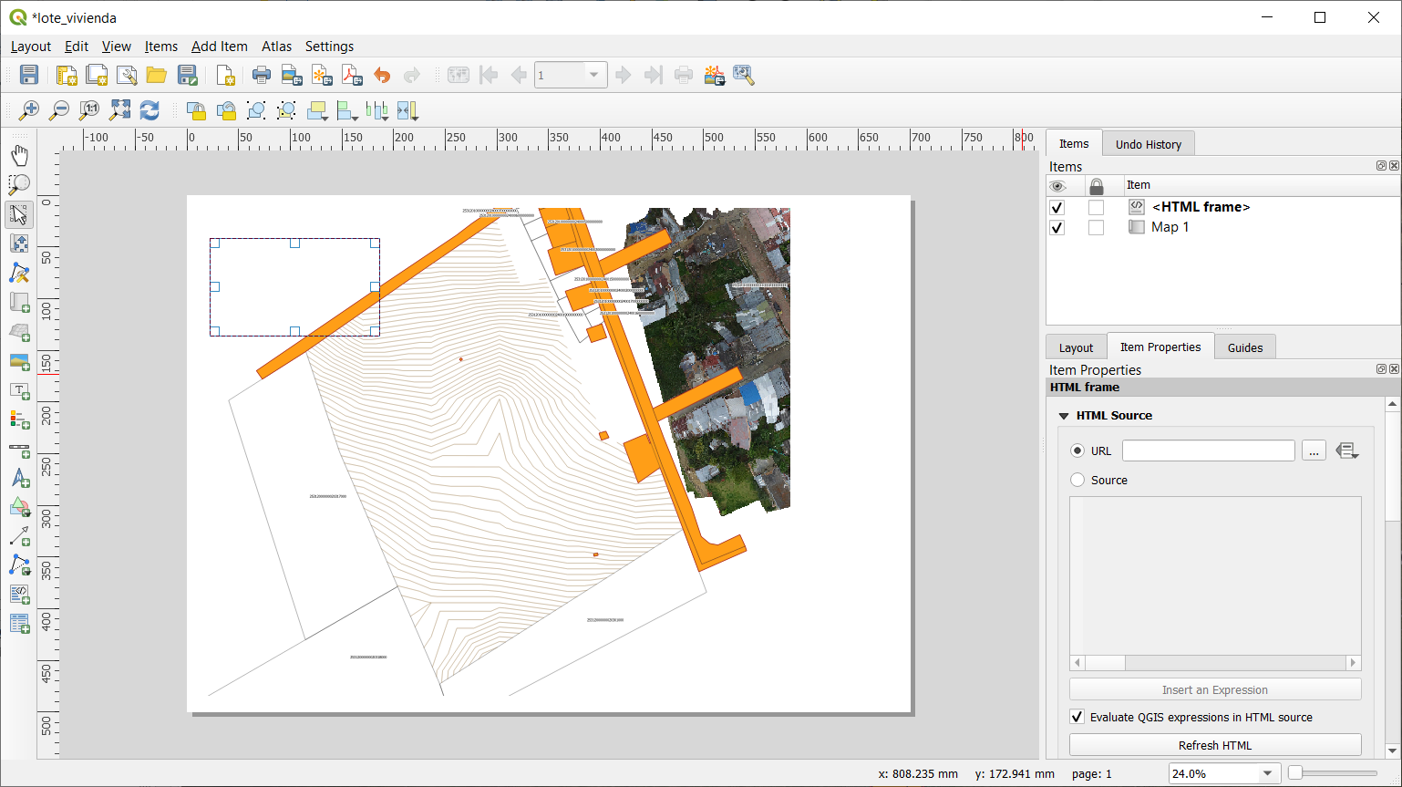Viewport: 1402px width, 787px height.
Task: Open the Add Item menu
Action: pos(219,47)
